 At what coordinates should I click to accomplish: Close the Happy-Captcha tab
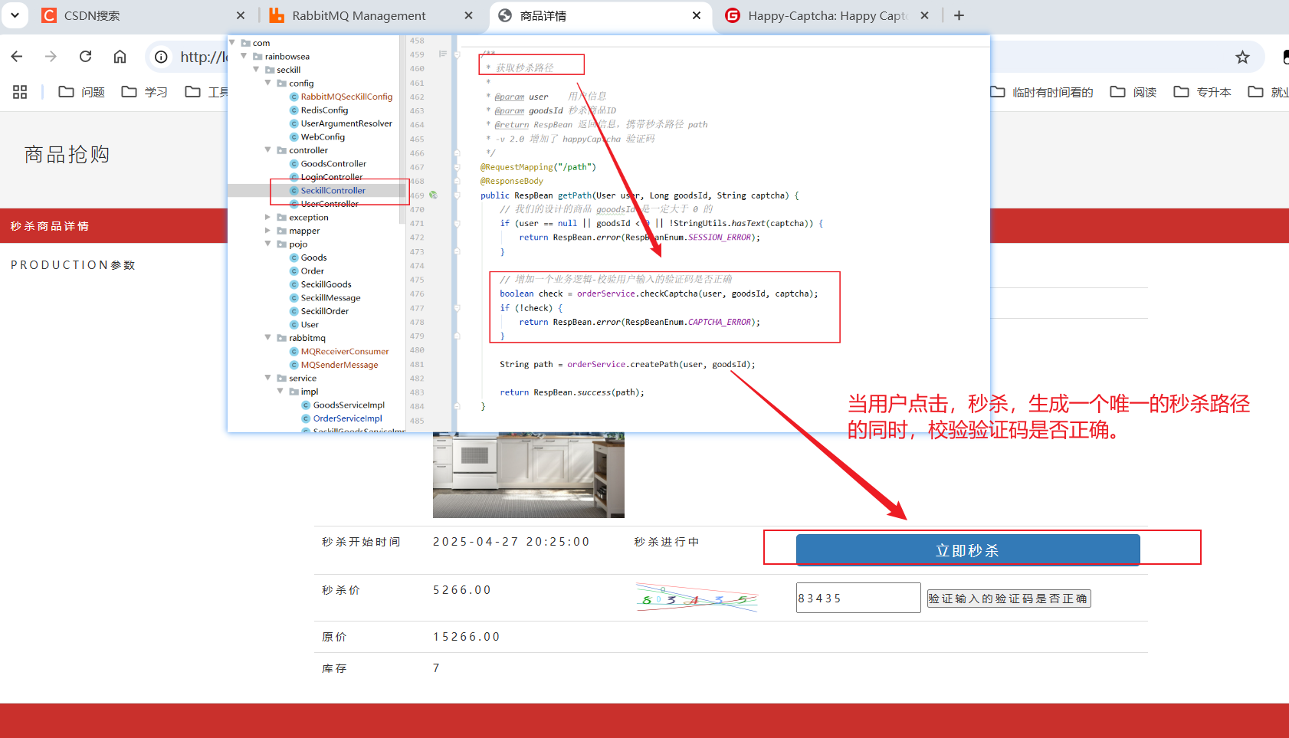coord(925,15)
